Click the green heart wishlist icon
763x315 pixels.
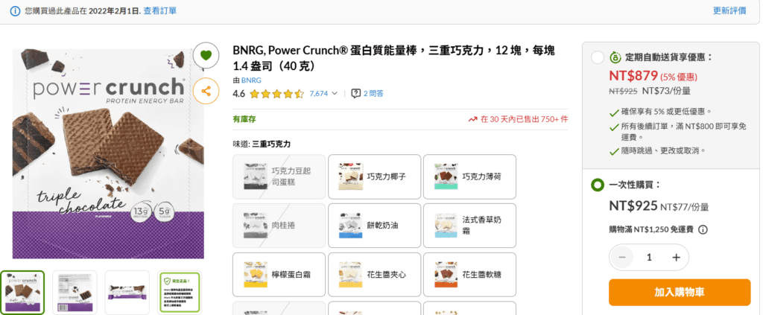point(206,55)
